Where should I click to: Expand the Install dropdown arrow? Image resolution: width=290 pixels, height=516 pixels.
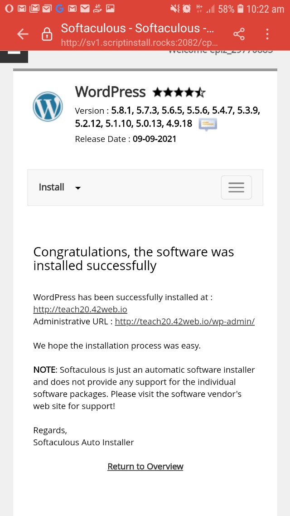(x=78, y=188)
